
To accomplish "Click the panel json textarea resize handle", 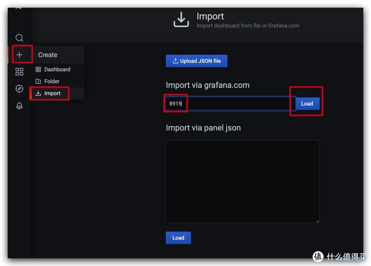I will [x=317, y=221].
